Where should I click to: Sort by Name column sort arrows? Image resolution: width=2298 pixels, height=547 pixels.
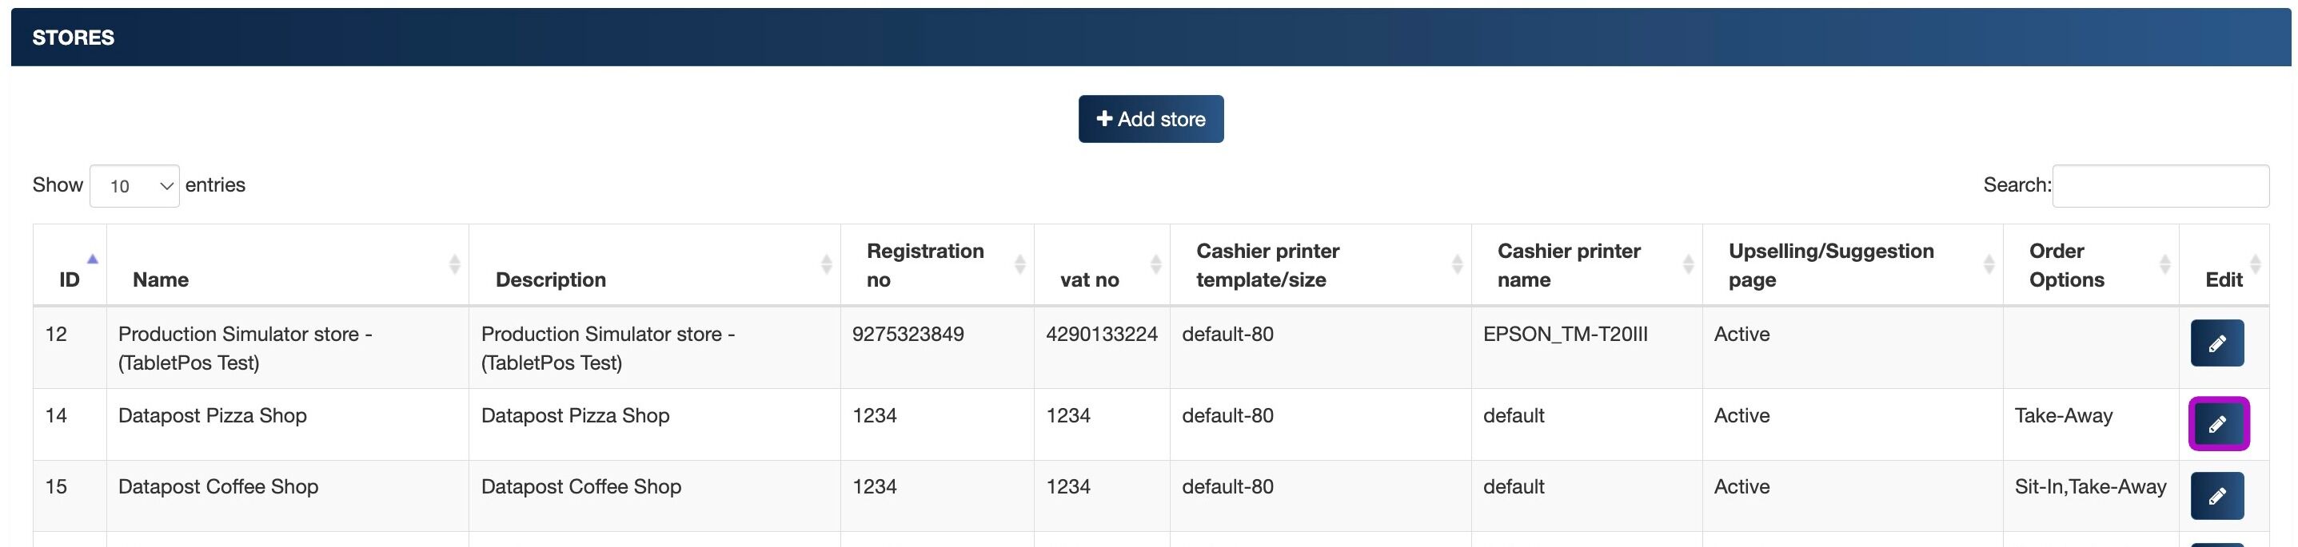[x=454, y=264]
